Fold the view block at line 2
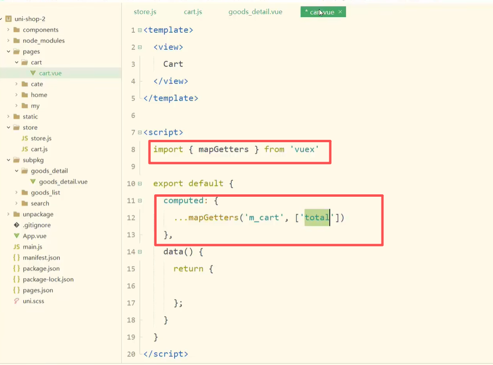 tap(140, 47)
